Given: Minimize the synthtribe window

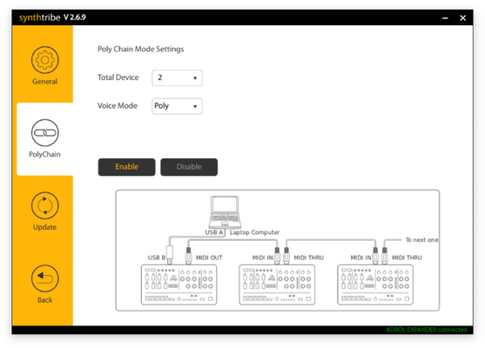Looking at the screenshot, I should pos(445,18).
